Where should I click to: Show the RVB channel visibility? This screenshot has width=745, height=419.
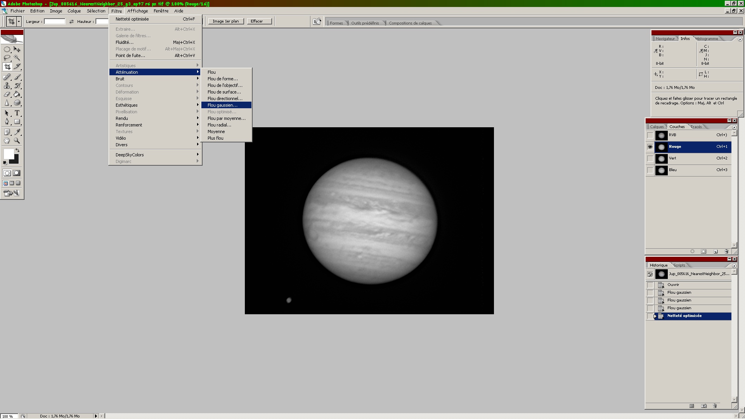click(x=650, y=135)
